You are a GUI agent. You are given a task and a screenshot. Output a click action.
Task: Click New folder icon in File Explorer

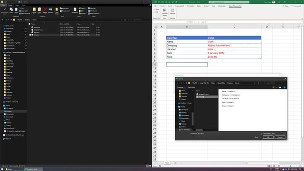(57, 11)
